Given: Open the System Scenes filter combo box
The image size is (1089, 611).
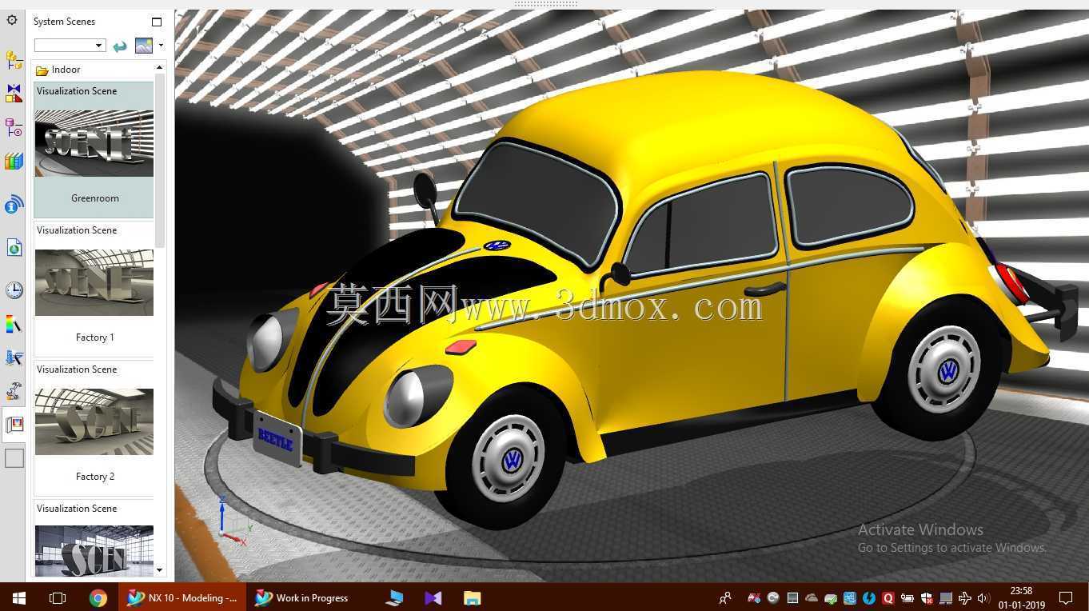Looking at the screenshot, I should coord(70,46).
